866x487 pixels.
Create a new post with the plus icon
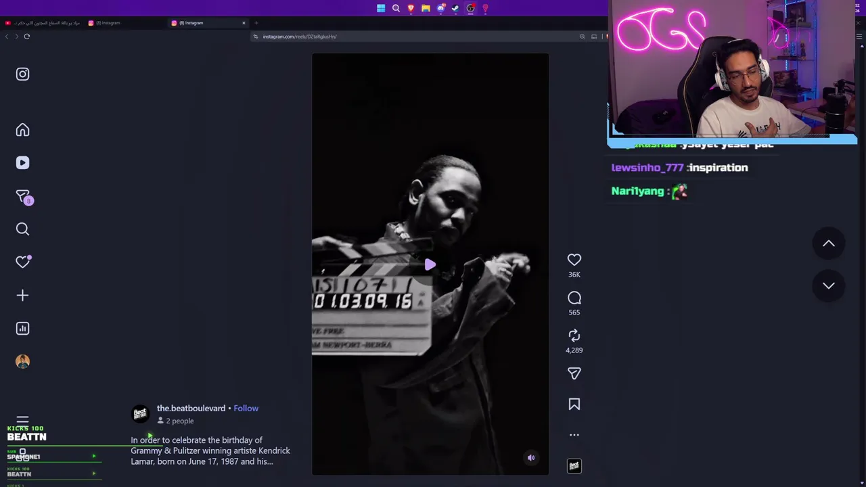pos(22,296)
